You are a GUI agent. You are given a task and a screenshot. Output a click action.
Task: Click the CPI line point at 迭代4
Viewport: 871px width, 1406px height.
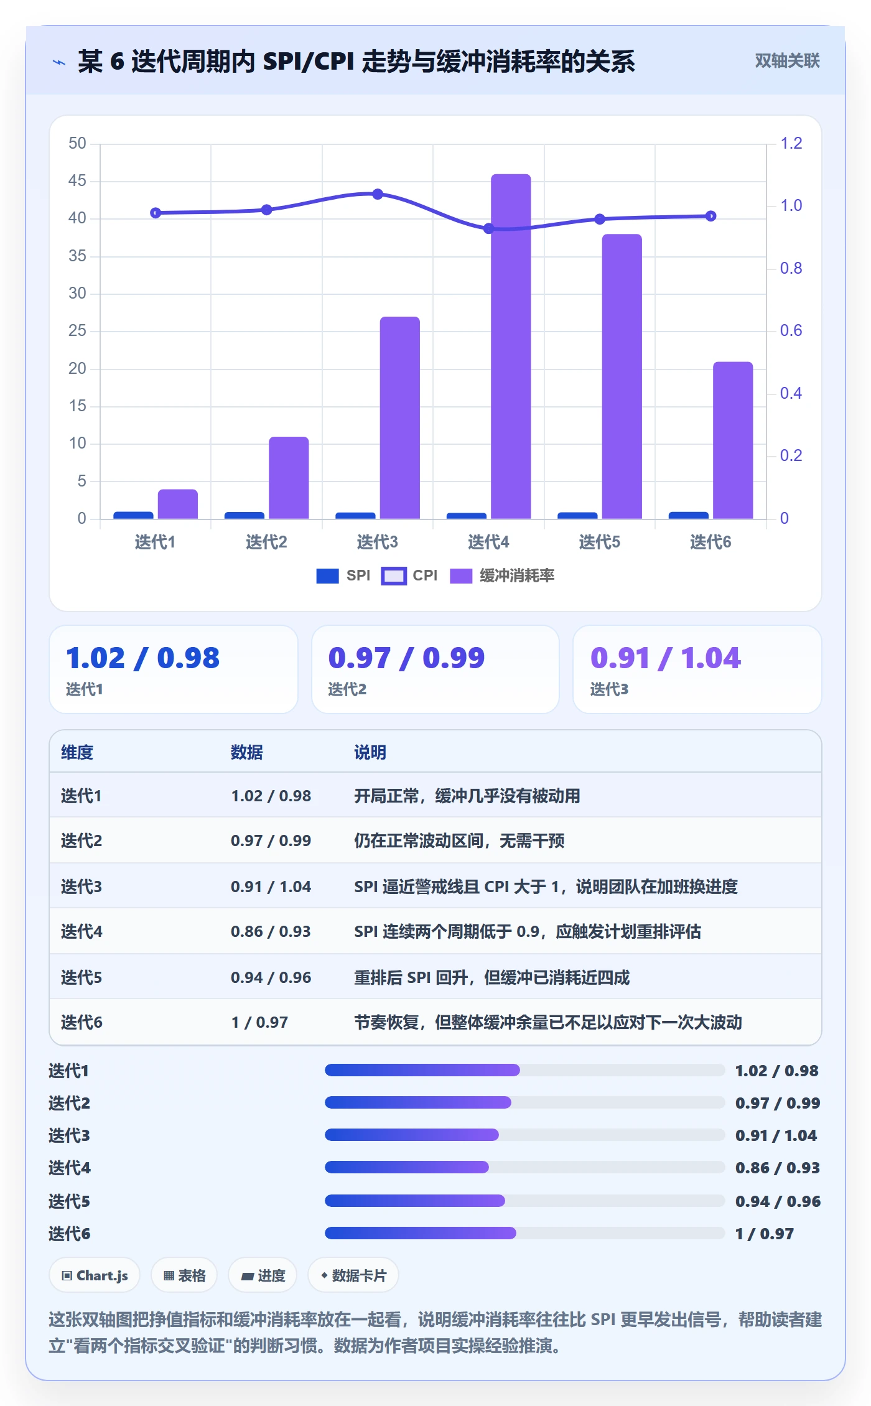coord(489,228)
